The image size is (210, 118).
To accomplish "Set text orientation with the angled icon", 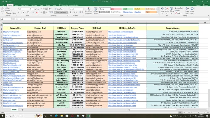I will click(50, 9).
